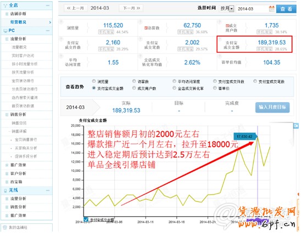Open the 按月 time period dropdown
Screen dimensions: 301x236
[x=227, y=9]
